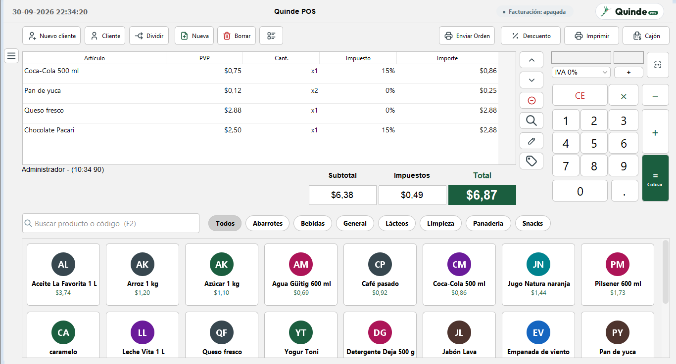Click the tall green plus keypad key

coord(655,132)
